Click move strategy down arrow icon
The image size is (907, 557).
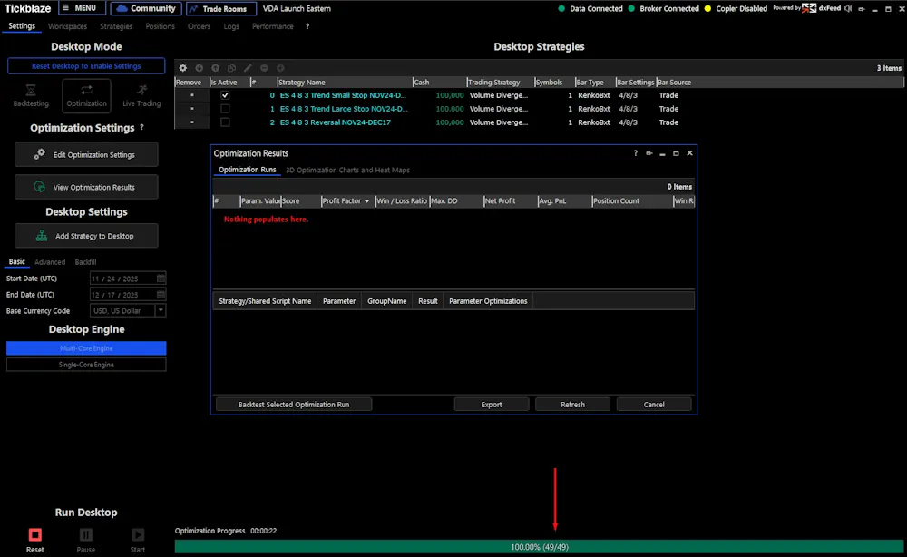(x=199, y=68)
